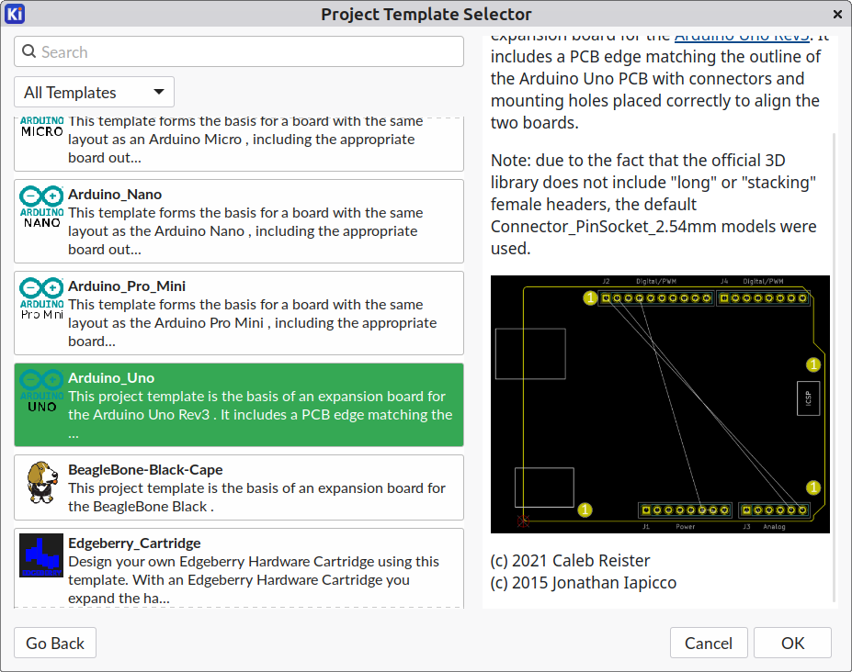
Task: Open the All Templates dropdown
Action: (94, 92)
